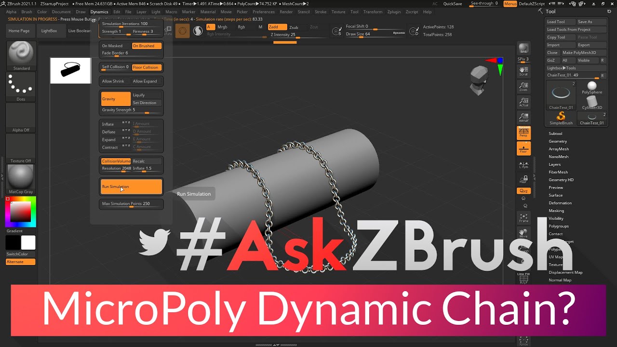Click the Run Simulation button
This screenshot has height=347, width=617.
[131, 187]
